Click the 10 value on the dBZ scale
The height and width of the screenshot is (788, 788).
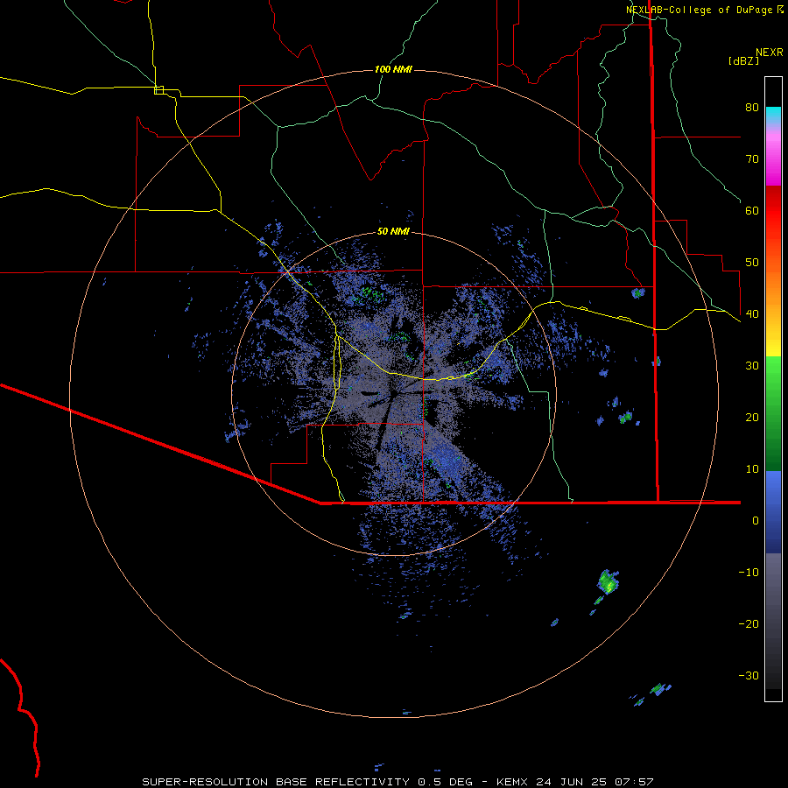click(752, 469)
